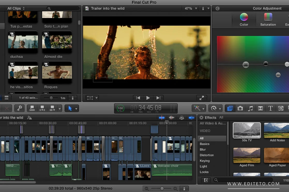Hide the Effects browser sidebar
The width and height of the screenshot is (289, 192).
[206, 180]
